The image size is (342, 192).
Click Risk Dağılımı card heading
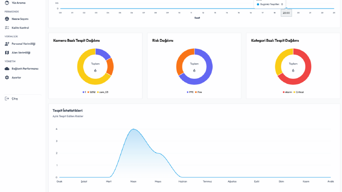pyautogui.click(x=163, y=40)
